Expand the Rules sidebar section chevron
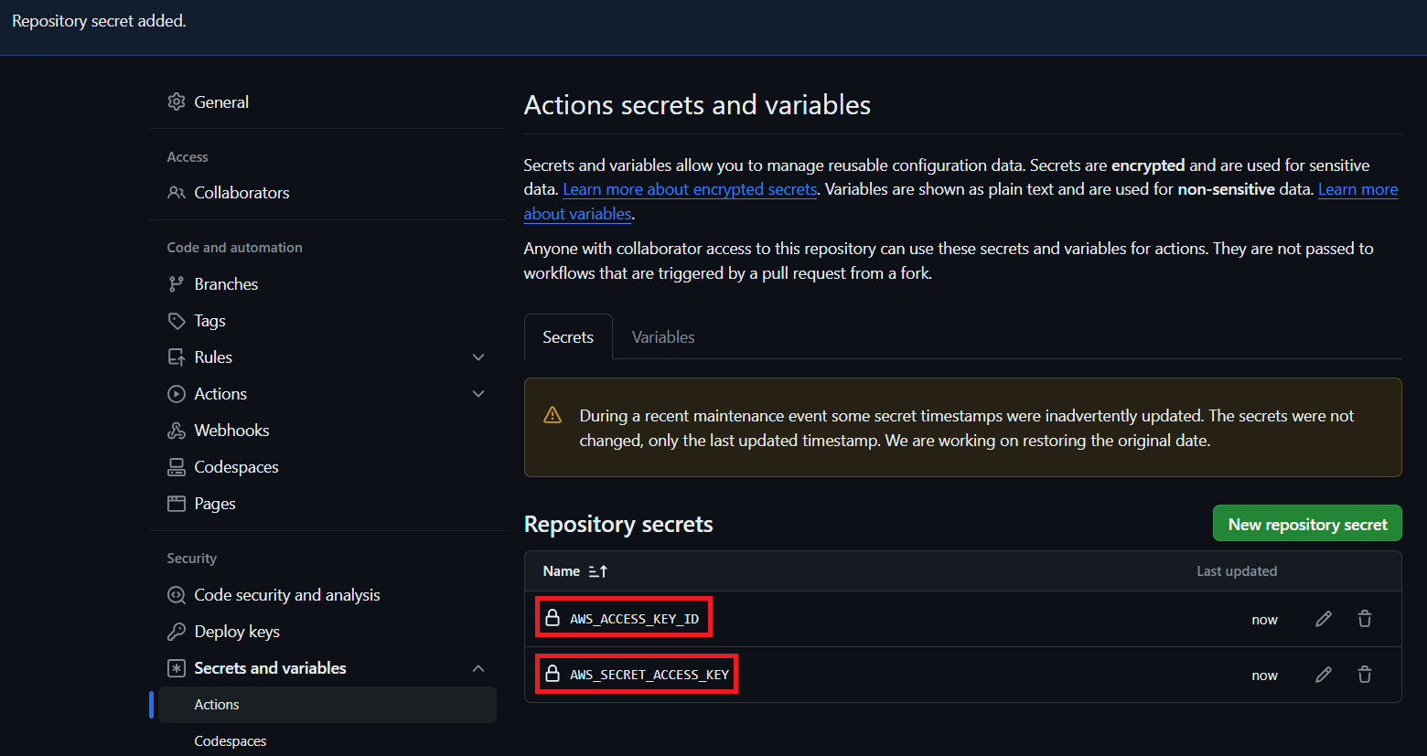The width and height of the screenshot is (1427, 756). click(x=478, y=357)
